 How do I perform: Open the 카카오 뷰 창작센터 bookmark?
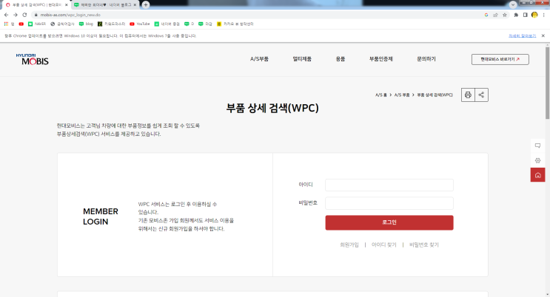pos(235,24)
